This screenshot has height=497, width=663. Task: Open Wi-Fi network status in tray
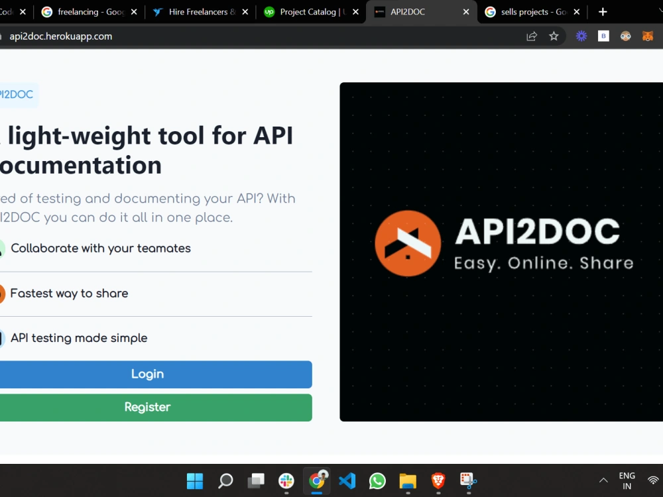[x=654, y=480]
